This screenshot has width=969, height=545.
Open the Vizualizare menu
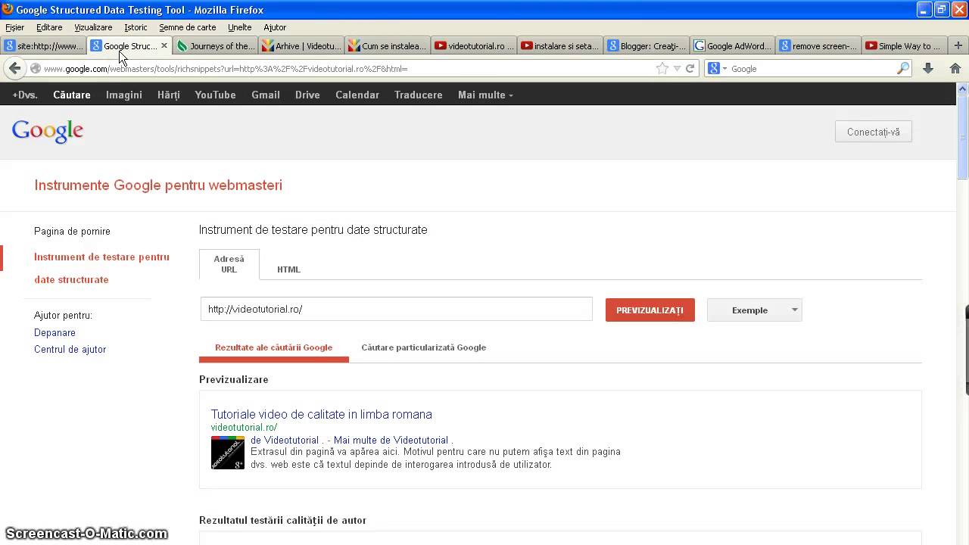[93, 27]
